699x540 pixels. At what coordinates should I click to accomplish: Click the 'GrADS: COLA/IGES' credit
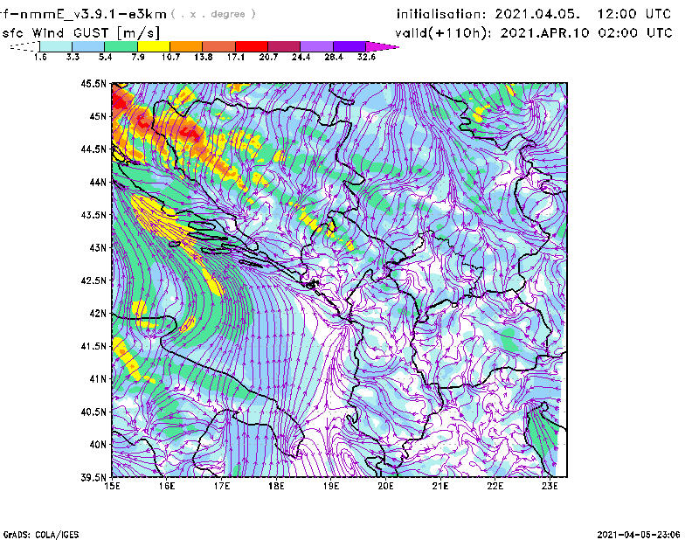pos(41,535)
